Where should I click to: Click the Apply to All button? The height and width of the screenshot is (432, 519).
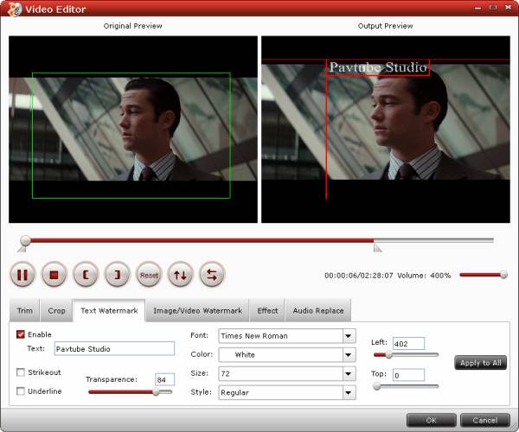pyautogui.click(x=481, y=363)
